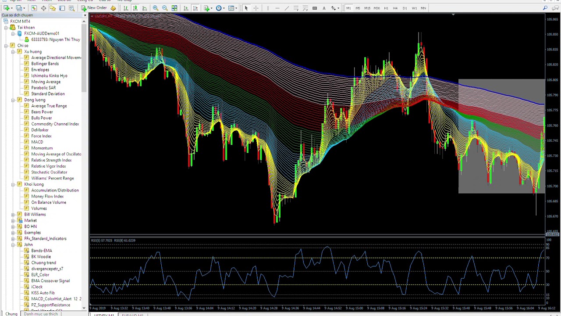Toggle the Terminal window icon
561x316 pixels.
pyautogui.click(x=62, y=8)
